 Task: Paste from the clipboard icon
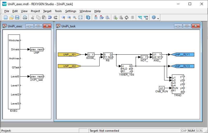pyautogui.click(x=44, y=18)
